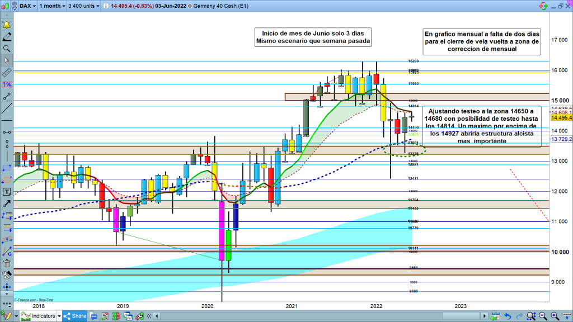This screenshot has height=322, width=573.
Task: Select the magnifier zoom tool
Action: click(7, 49)
